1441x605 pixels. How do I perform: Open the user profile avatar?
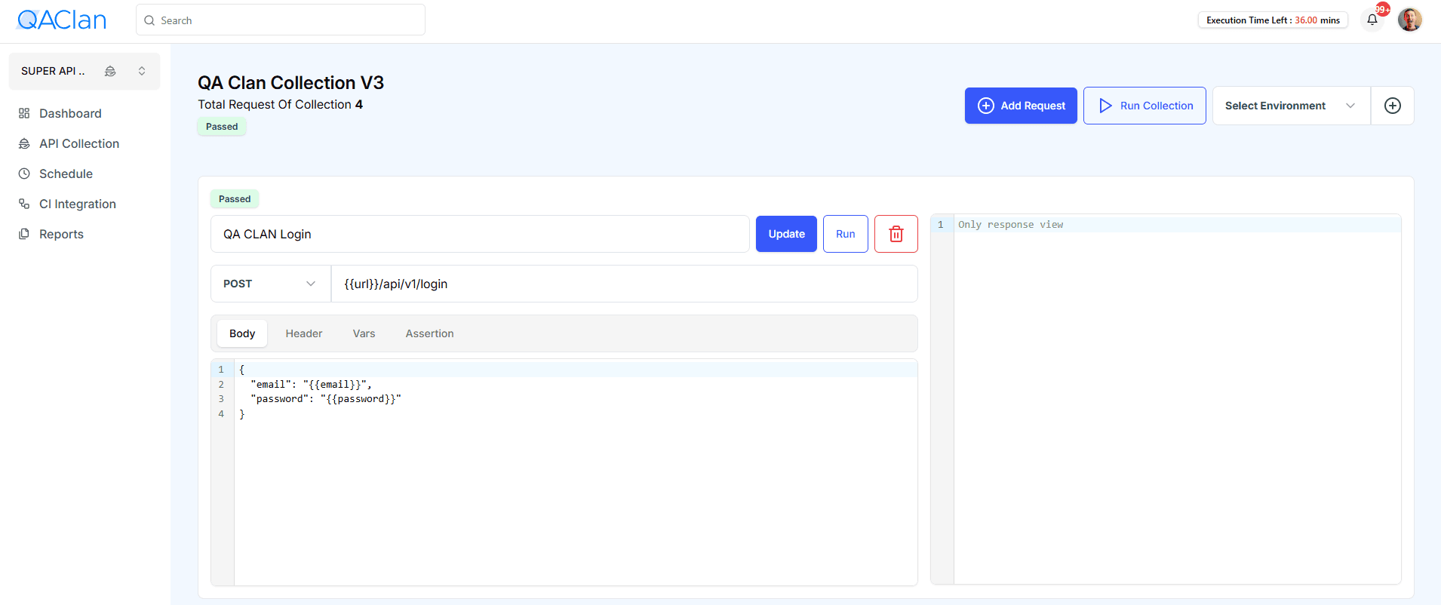[1409, 20]
